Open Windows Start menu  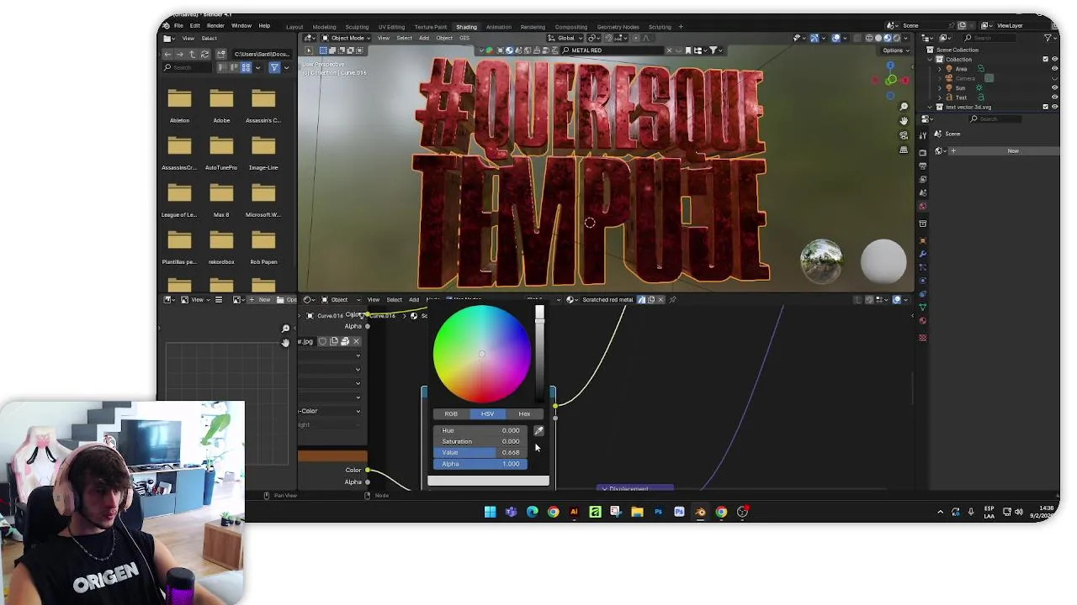(x=490, y=512)
